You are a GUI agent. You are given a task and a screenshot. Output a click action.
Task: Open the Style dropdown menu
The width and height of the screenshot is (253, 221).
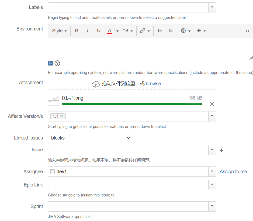click(59, 31)
